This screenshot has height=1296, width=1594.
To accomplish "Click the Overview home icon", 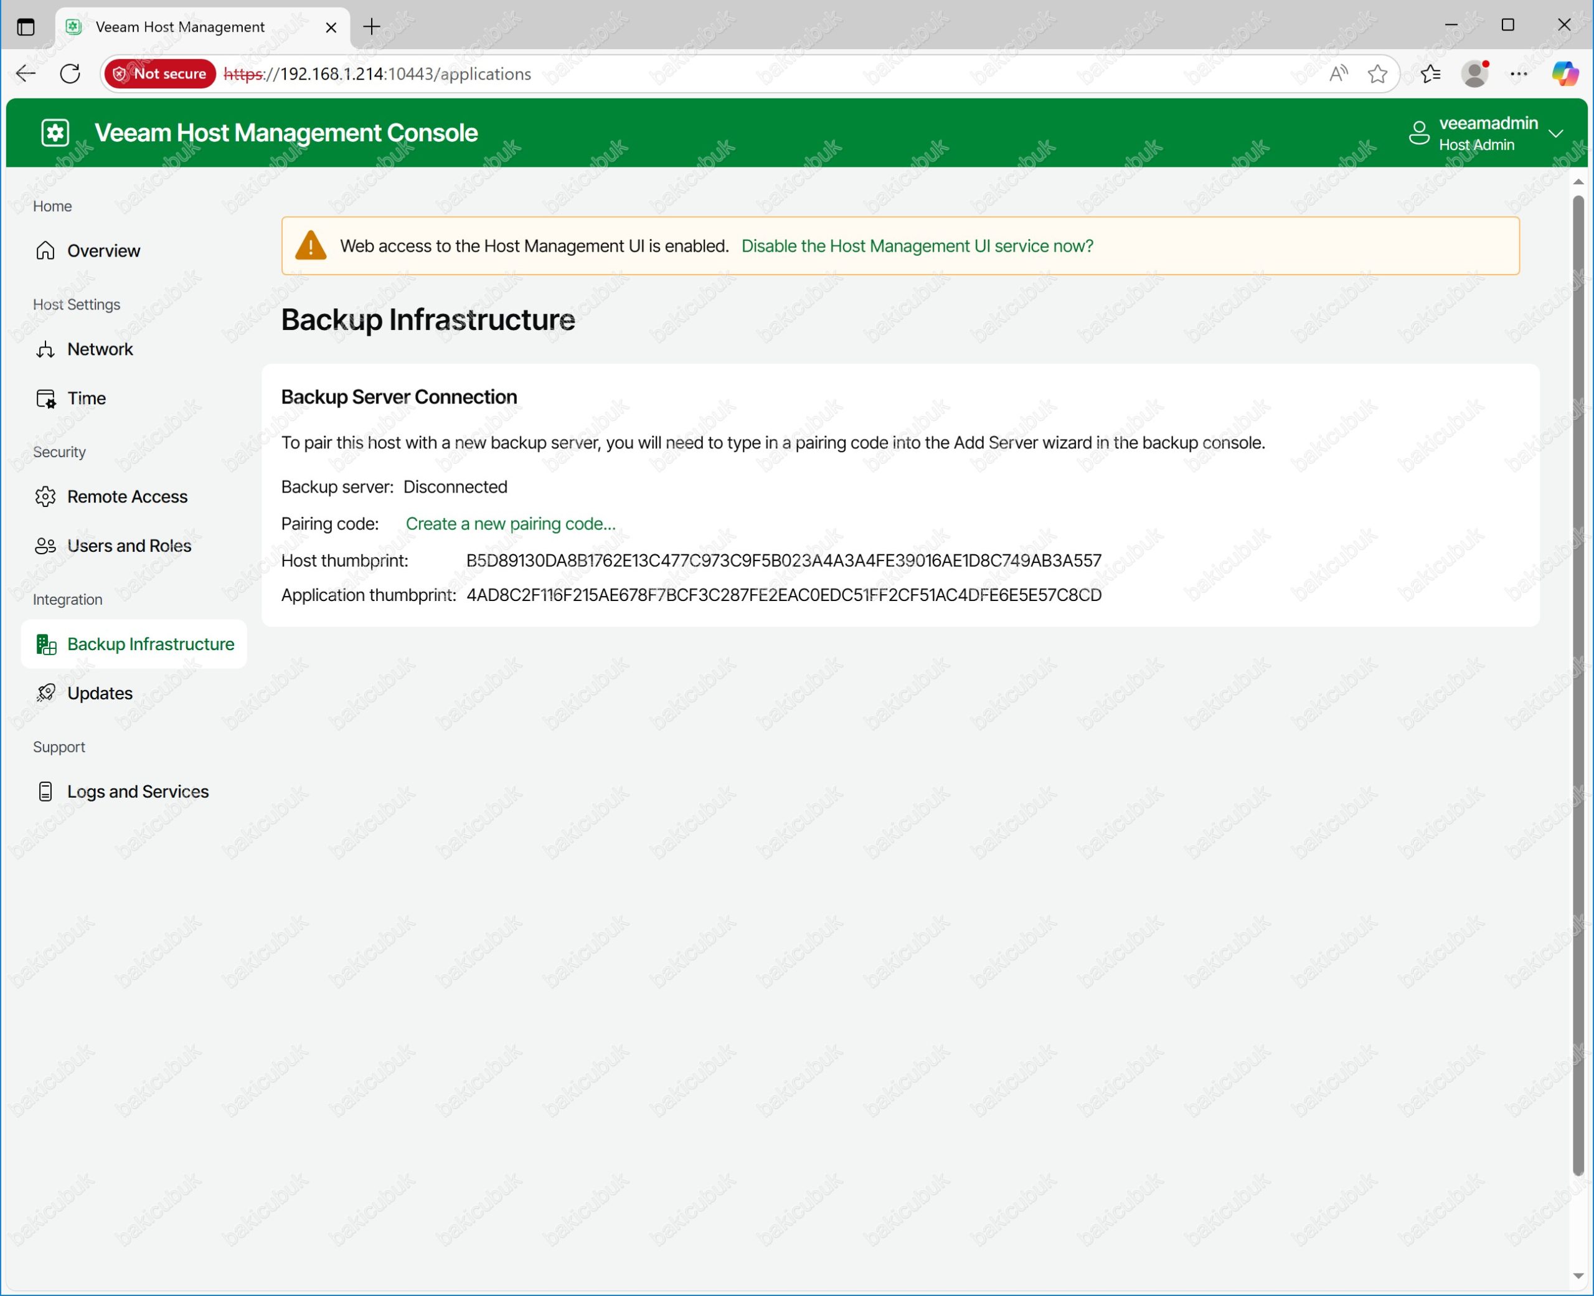I will [45, 251].
